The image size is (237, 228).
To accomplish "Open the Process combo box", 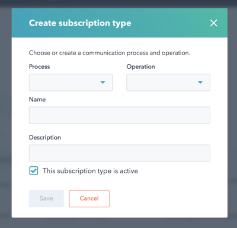I will (71, 83).
